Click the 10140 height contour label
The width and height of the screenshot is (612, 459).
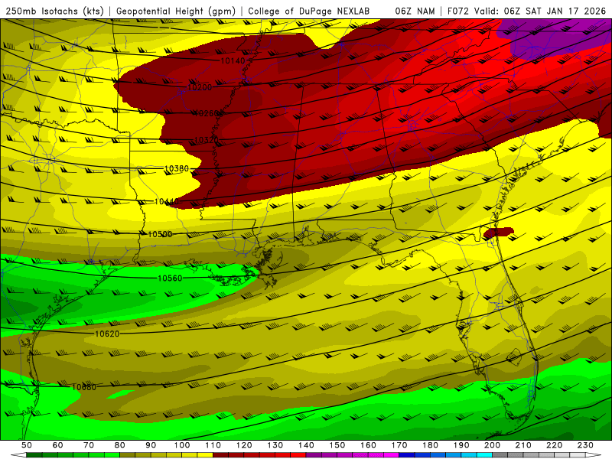(x=233, y=61)
